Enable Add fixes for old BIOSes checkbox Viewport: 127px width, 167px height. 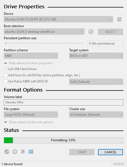tap(6, 75)
